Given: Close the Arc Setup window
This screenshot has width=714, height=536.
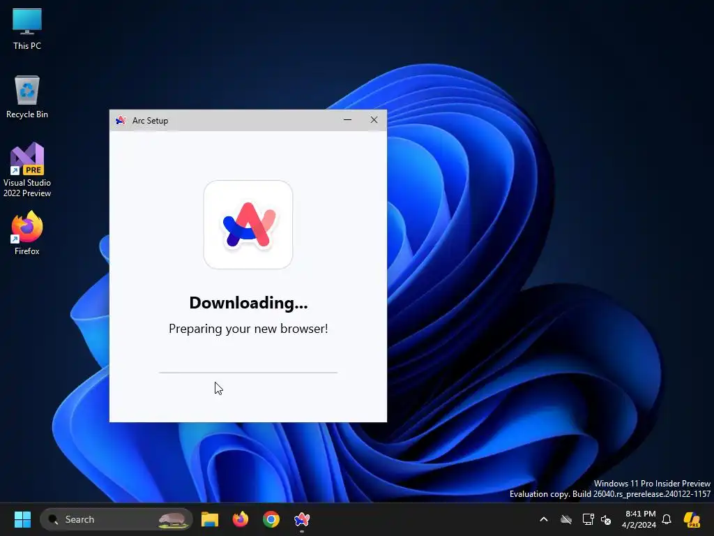Looking at the screenshot, I should click(x=374, y=120).
